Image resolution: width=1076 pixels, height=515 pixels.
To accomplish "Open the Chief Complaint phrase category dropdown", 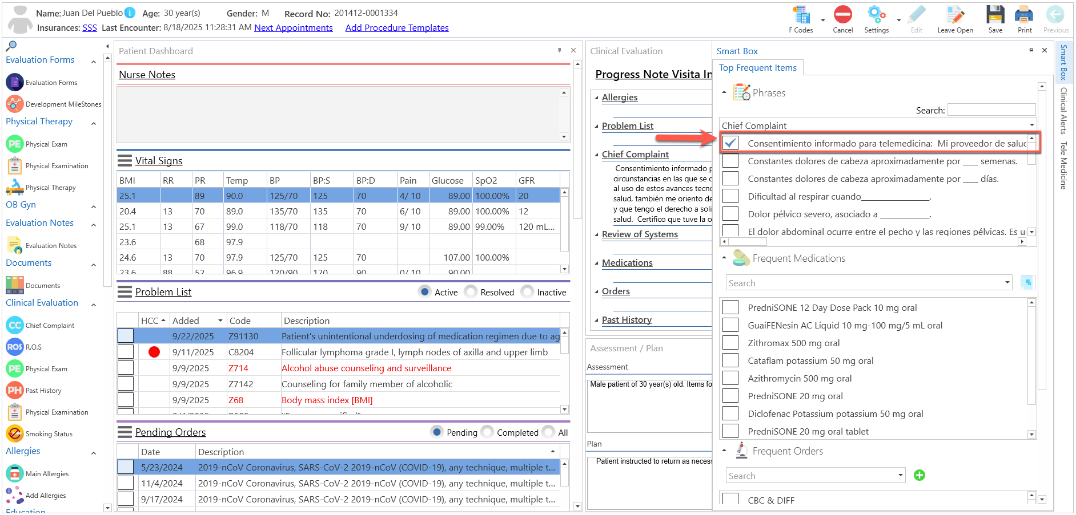I will pos(1031,125).
